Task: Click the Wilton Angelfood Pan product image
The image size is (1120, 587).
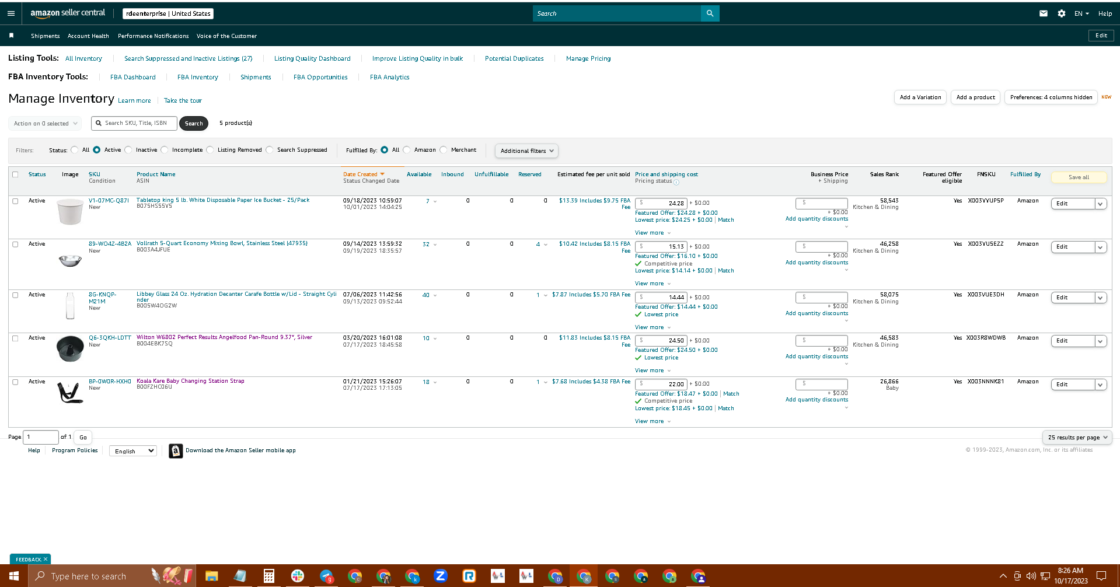Action: coord(70,348)
